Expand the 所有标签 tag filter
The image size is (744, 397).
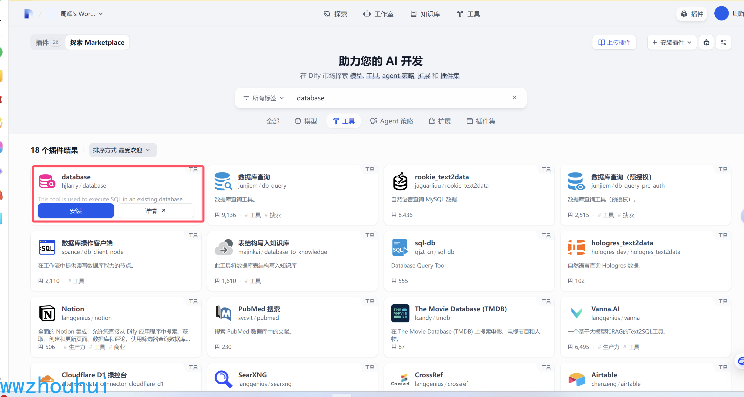click(x=264, y=98)
